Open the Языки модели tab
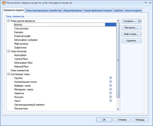 (133, 11)
